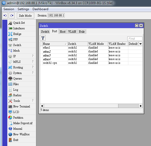Expand the Tools submenu arrow
The width and height of the screenshot is (151, 146).
[33, 100]
